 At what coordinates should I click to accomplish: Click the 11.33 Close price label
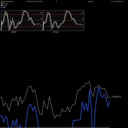[x=116, y=97]
